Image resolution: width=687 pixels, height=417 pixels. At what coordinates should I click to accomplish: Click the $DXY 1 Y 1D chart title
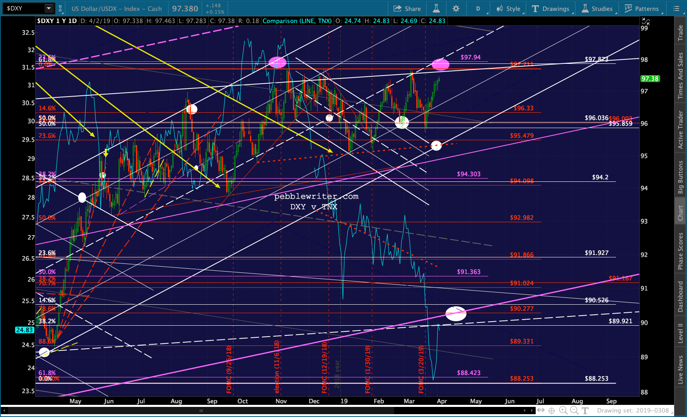[57, 21]
